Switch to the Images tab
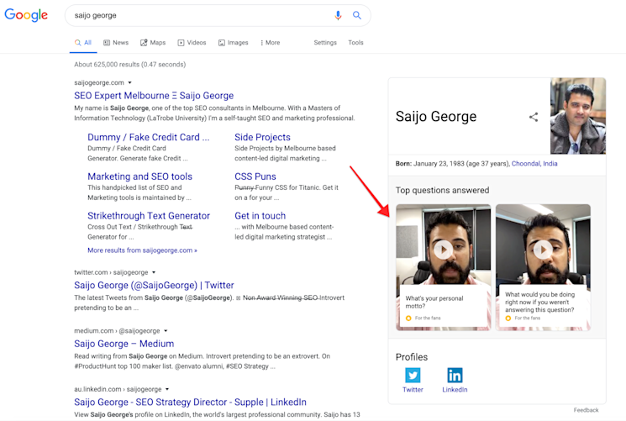626x421 pixels. coord(233,43)
